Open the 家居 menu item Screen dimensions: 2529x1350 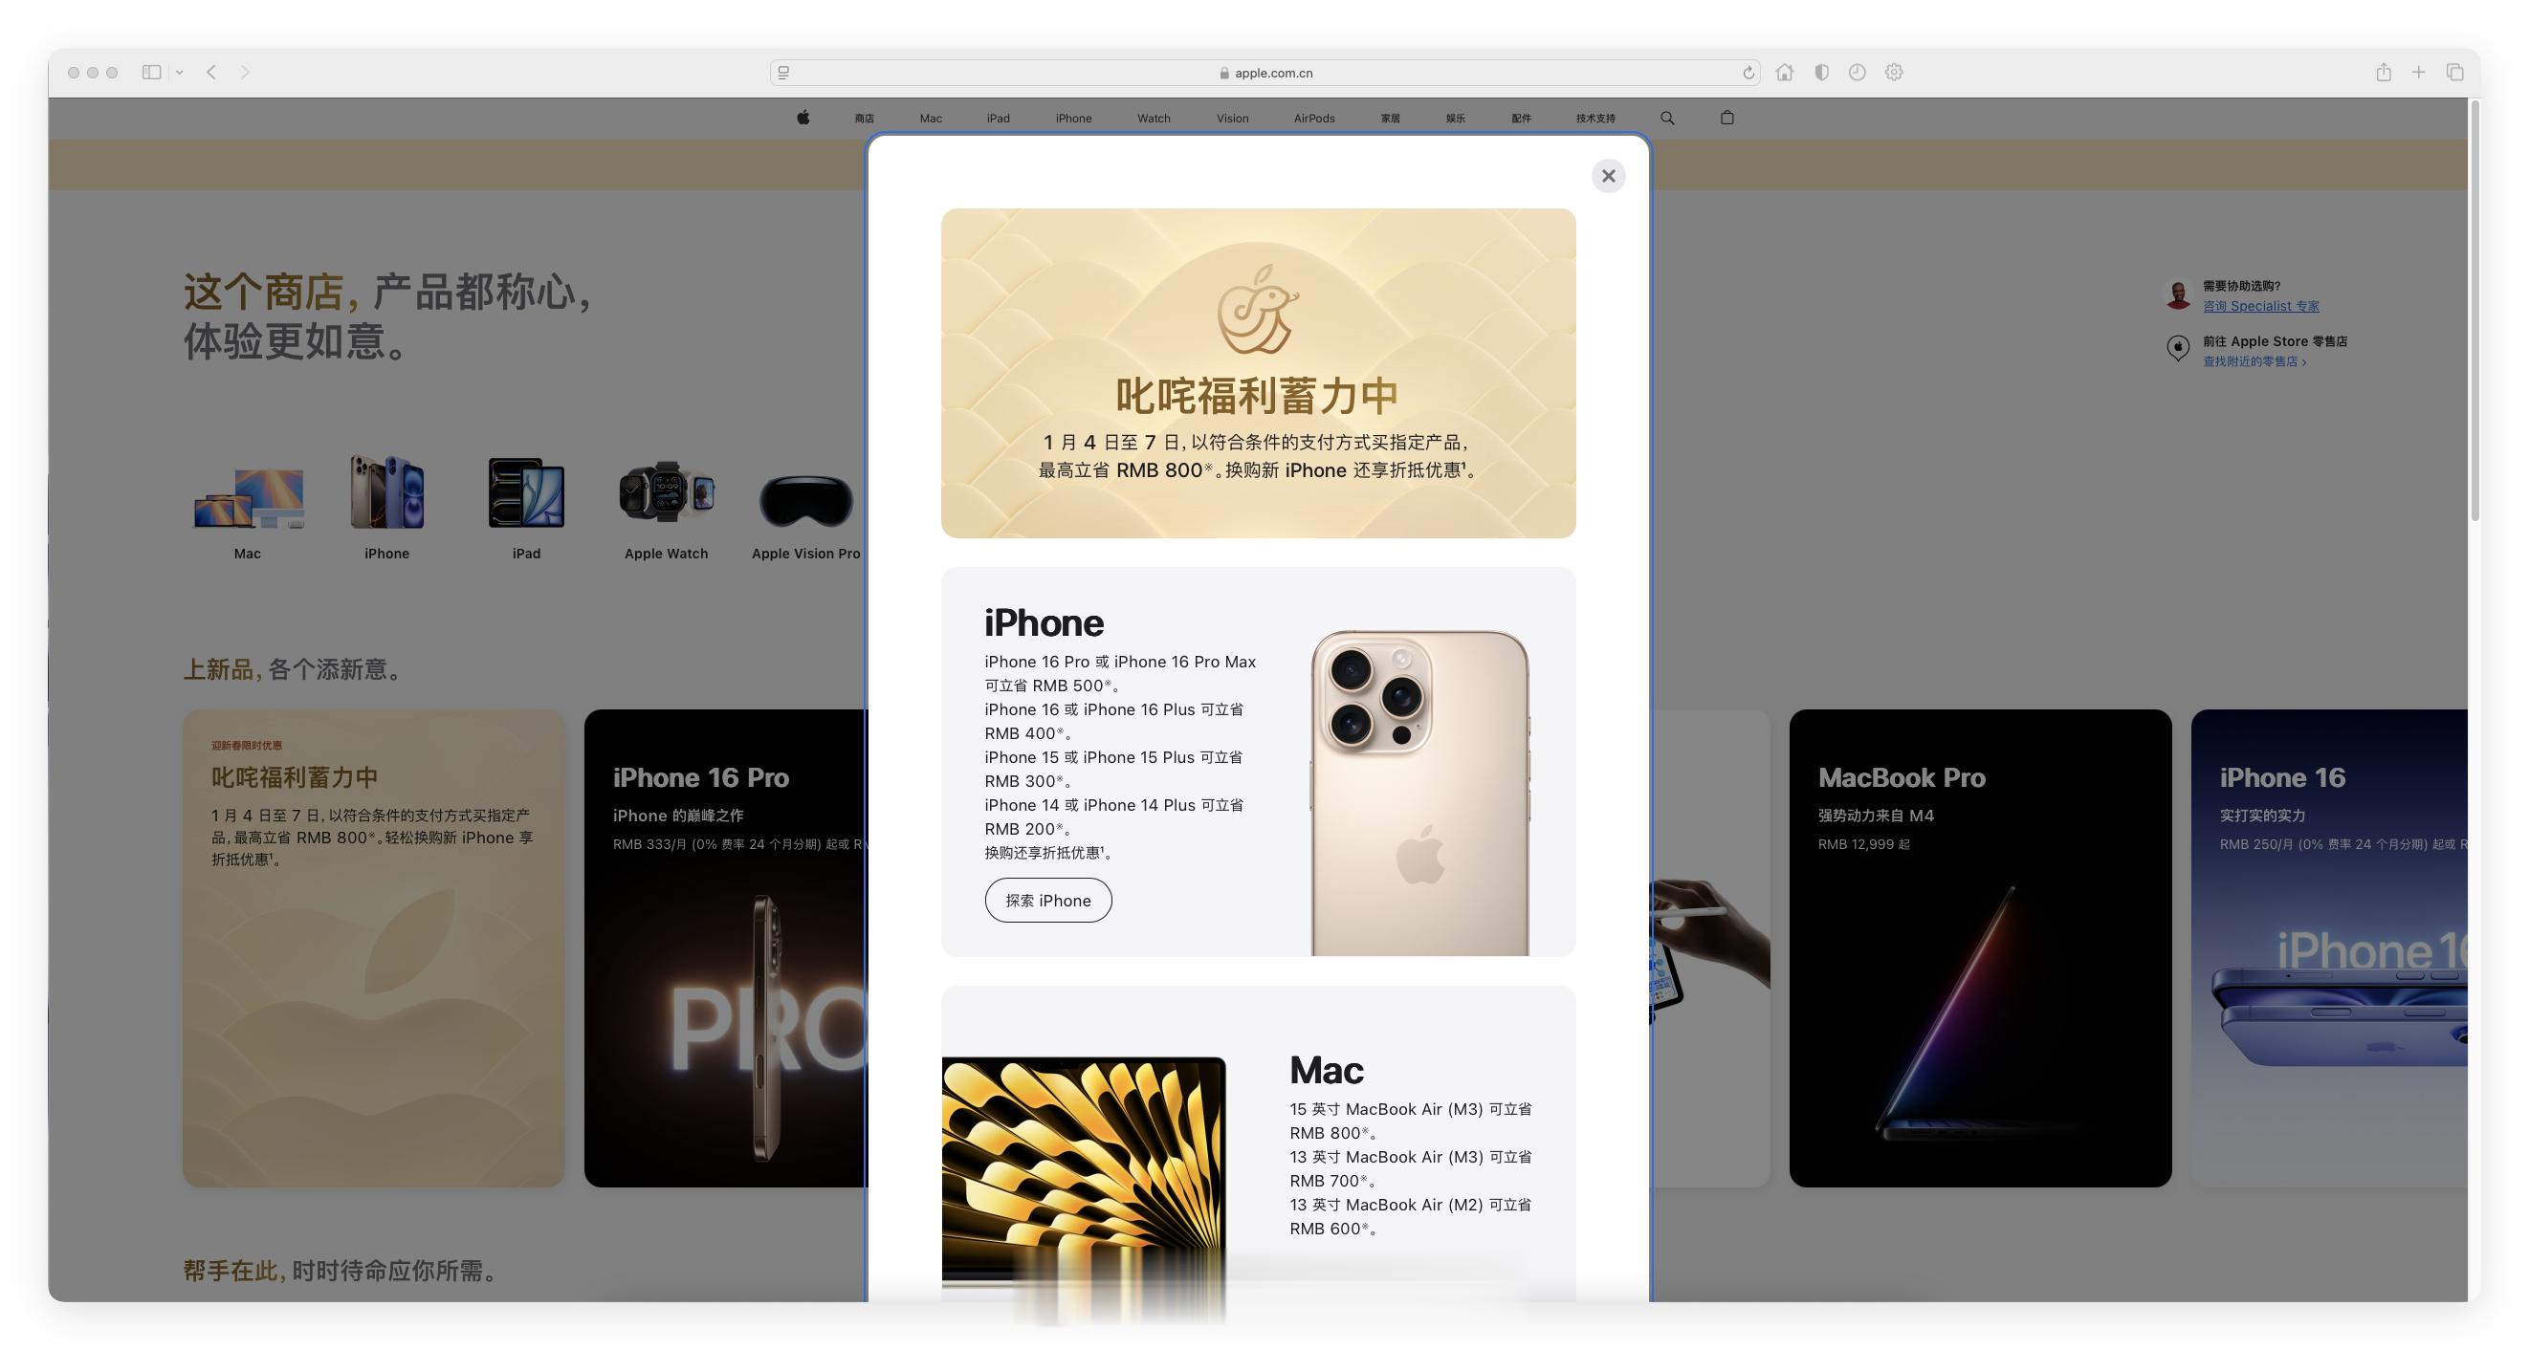pos(1390,118)
